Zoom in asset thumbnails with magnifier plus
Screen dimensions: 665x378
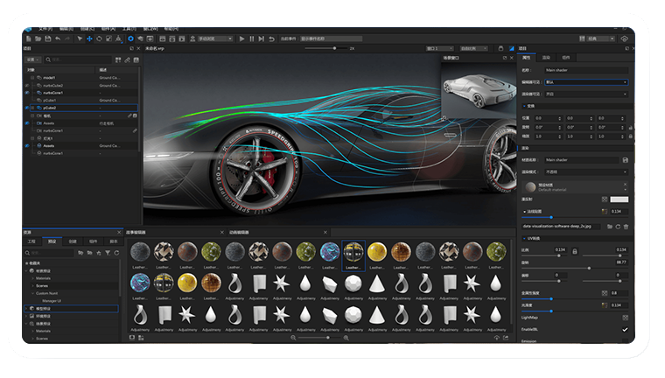tap(346, 338)
